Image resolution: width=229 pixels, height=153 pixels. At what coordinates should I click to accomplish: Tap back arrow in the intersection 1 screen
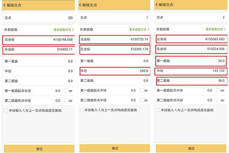pos(81,5)
